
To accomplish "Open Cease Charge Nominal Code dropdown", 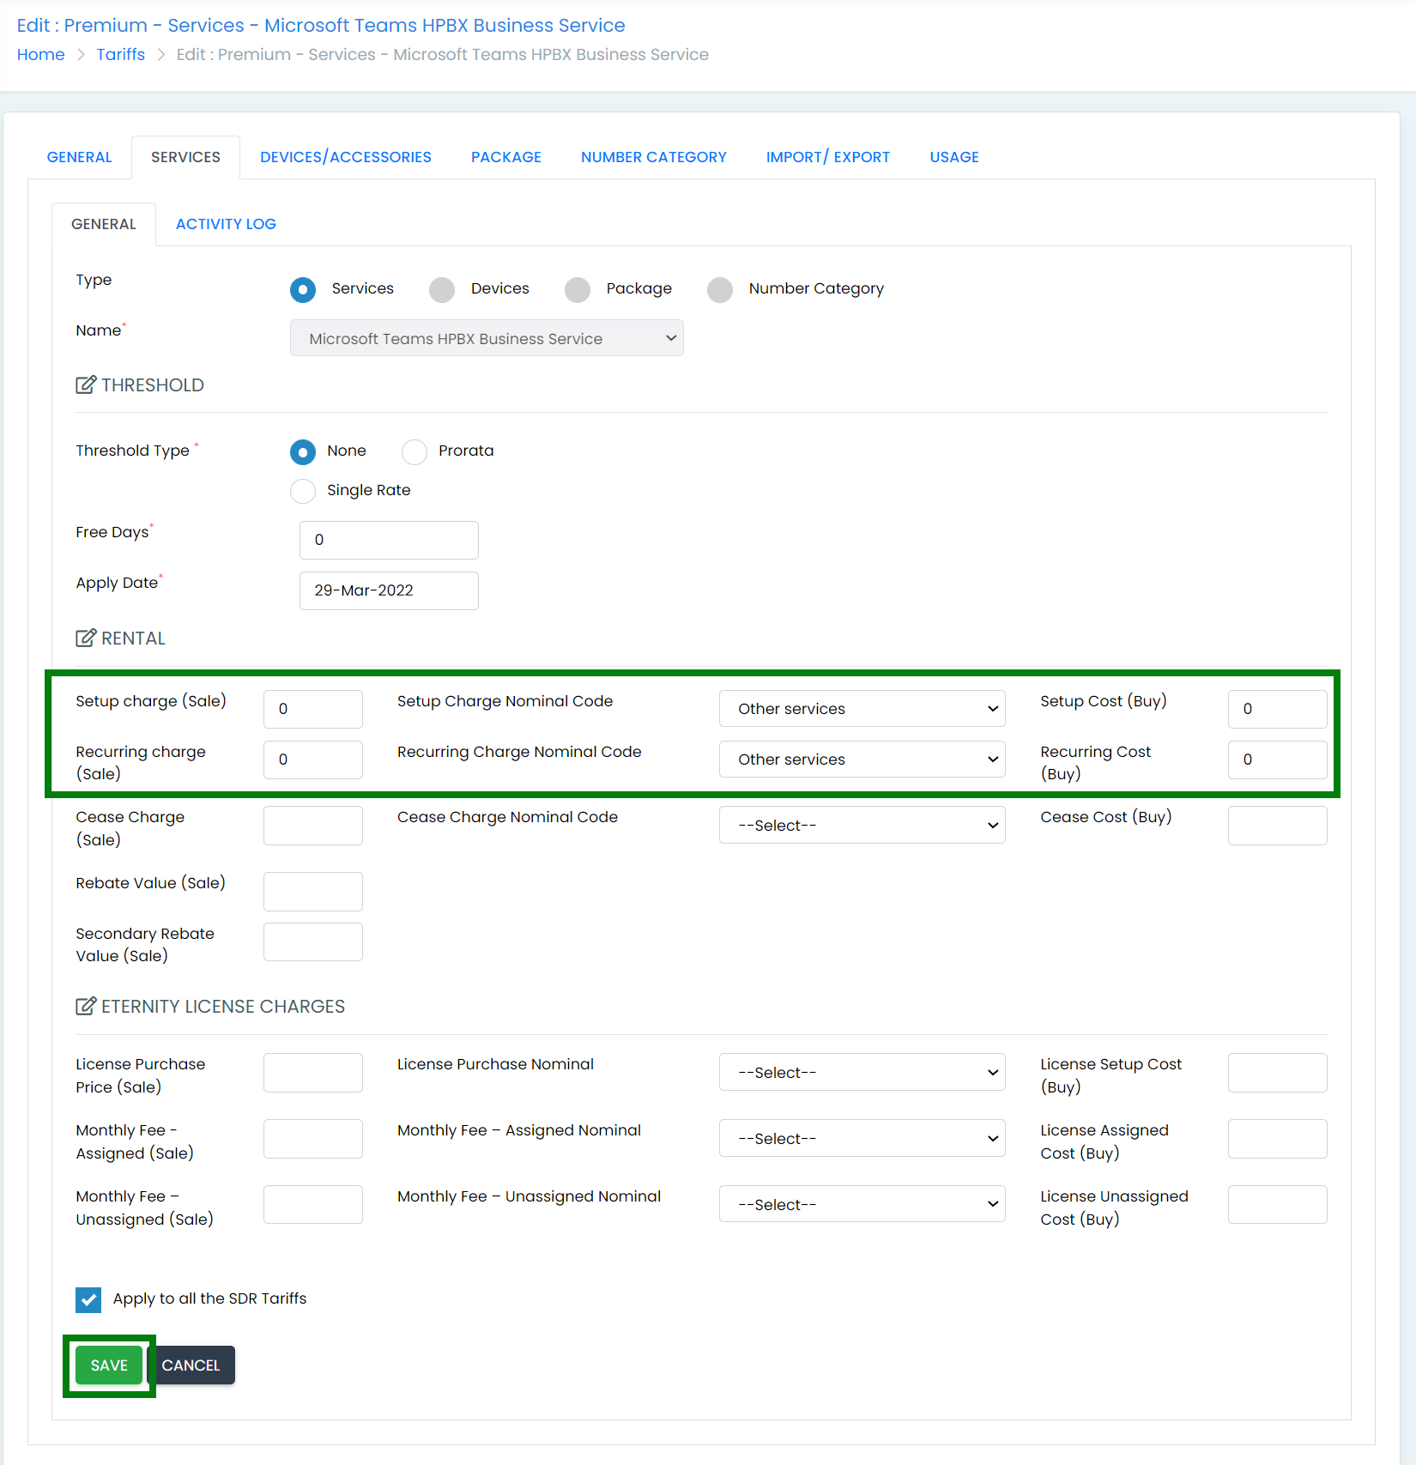I will (x=862, y=826).
